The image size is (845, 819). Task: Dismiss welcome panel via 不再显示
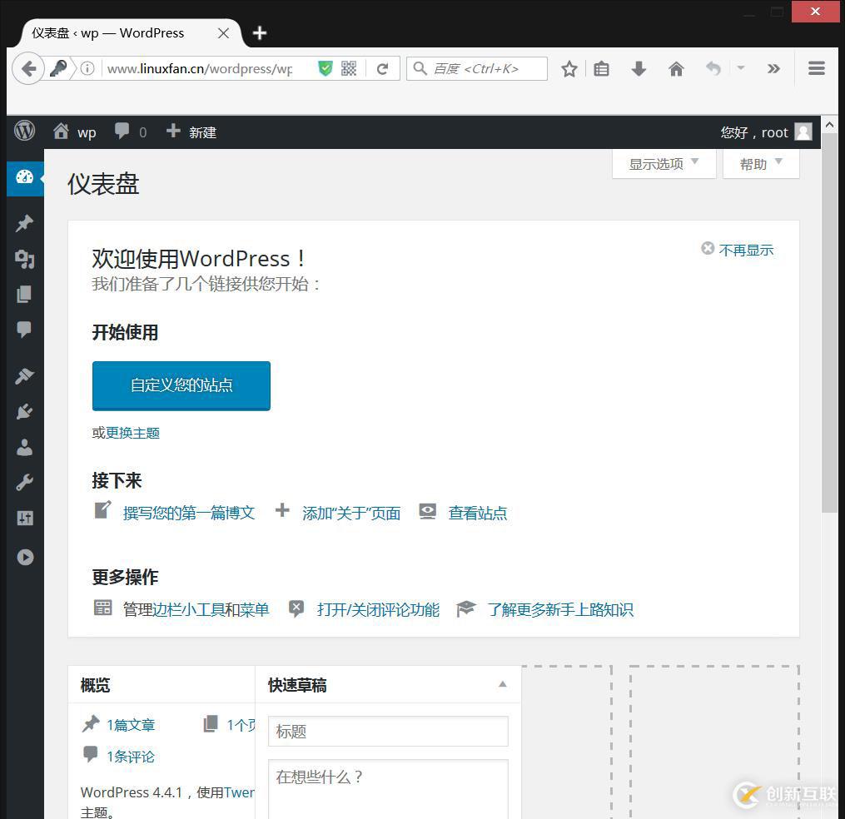[x=738, y=250]
